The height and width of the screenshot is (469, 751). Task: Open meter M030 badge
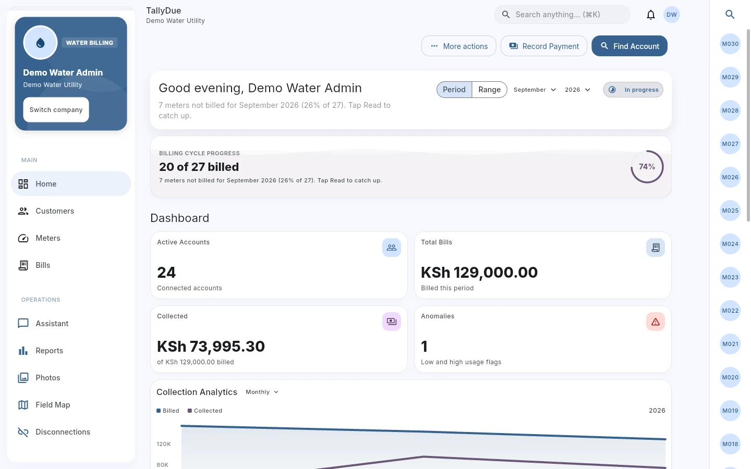click(730, 44)
